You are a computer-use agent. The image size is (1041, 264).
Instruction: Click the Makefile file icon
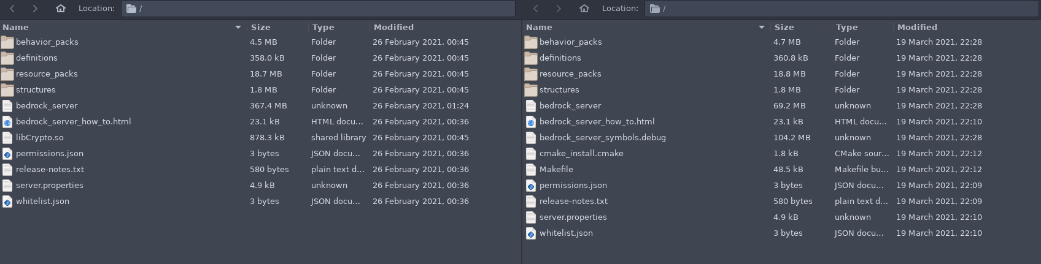click(x=531, y=170)
